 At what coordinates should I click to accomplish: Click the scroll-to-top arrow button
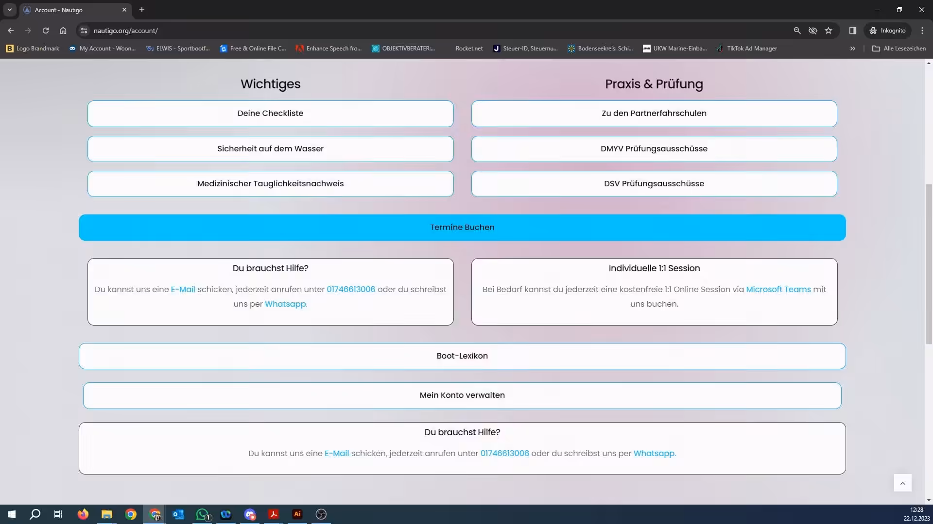click(902, 483)
